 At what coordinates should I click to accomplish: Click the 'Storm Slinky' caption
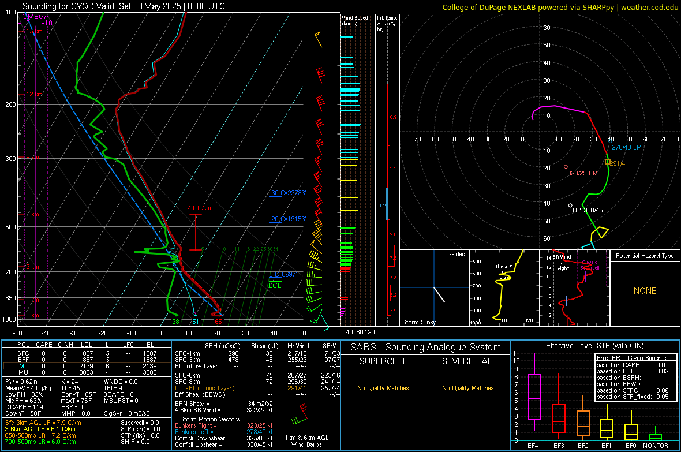pos(418,322)
